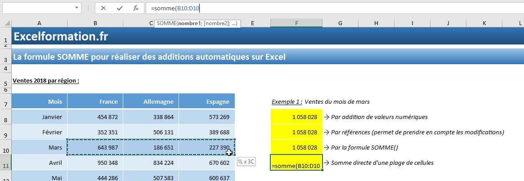Select column K header
The width and height of the screenshot is (524, 181).
pyautogui.click(x=484, y=23)
